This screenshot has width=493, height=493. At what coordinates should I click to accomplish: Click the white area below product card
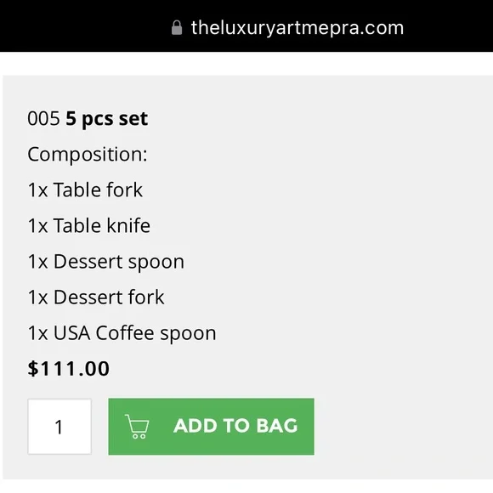point(246,486)
